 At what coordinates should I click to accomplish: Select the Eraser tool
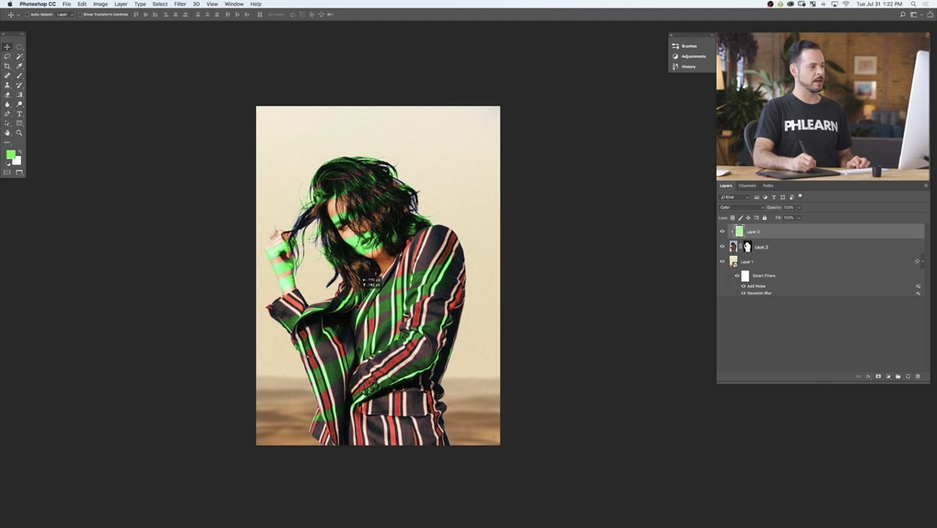click(7, 95)
